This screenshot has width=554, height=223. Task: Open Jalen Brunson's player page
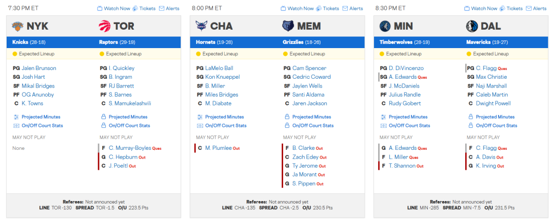click(x=38, y=68)
